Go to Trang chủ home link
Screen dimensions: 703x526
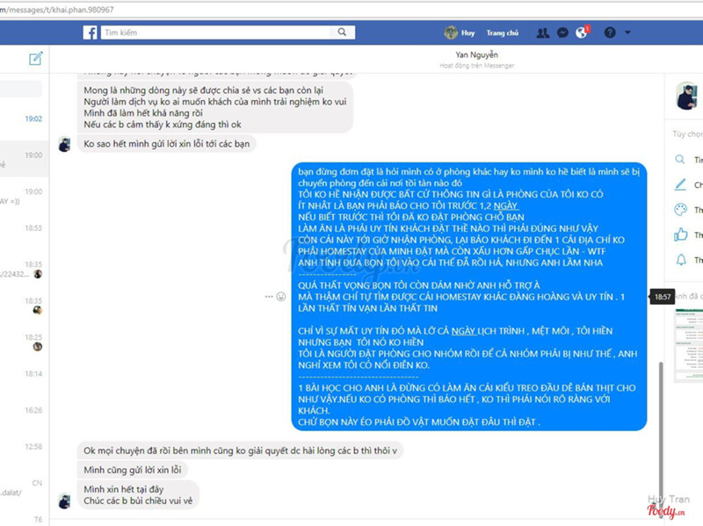[x=503, y=32]
